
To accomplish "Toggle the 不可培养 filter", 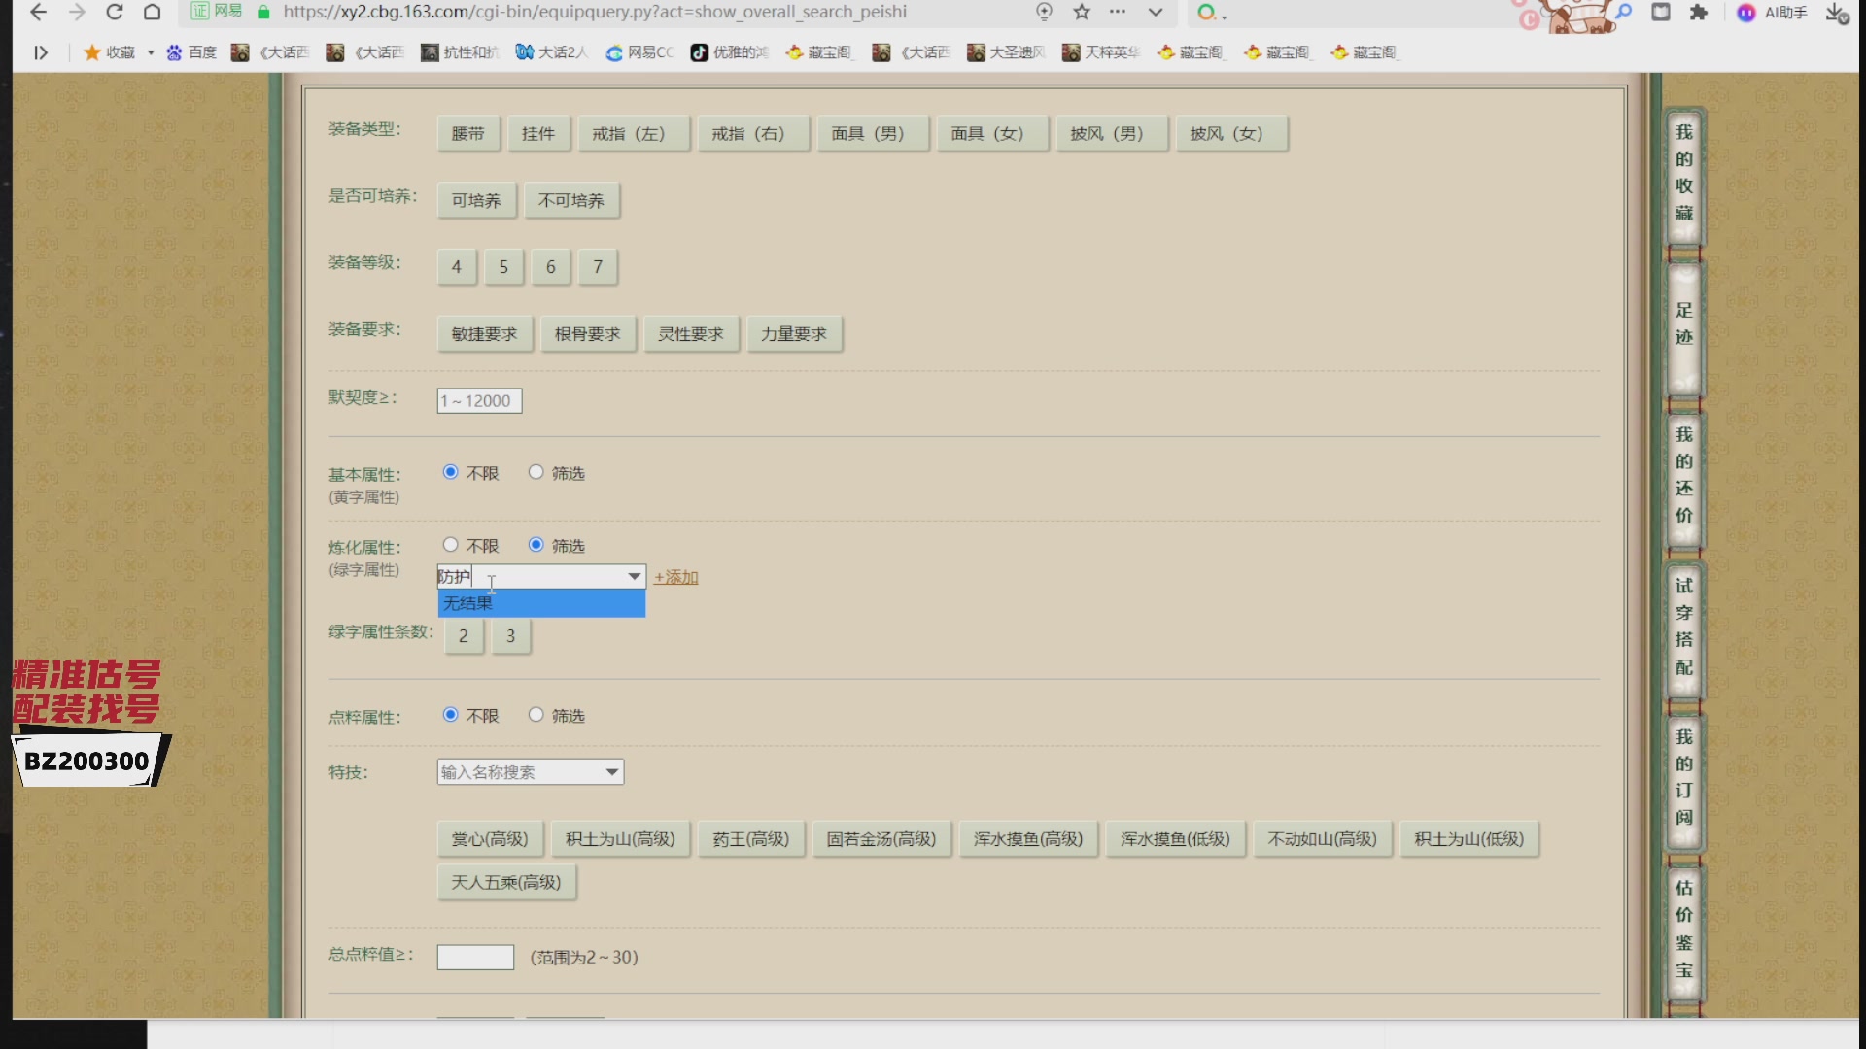I will click(571, 200).
